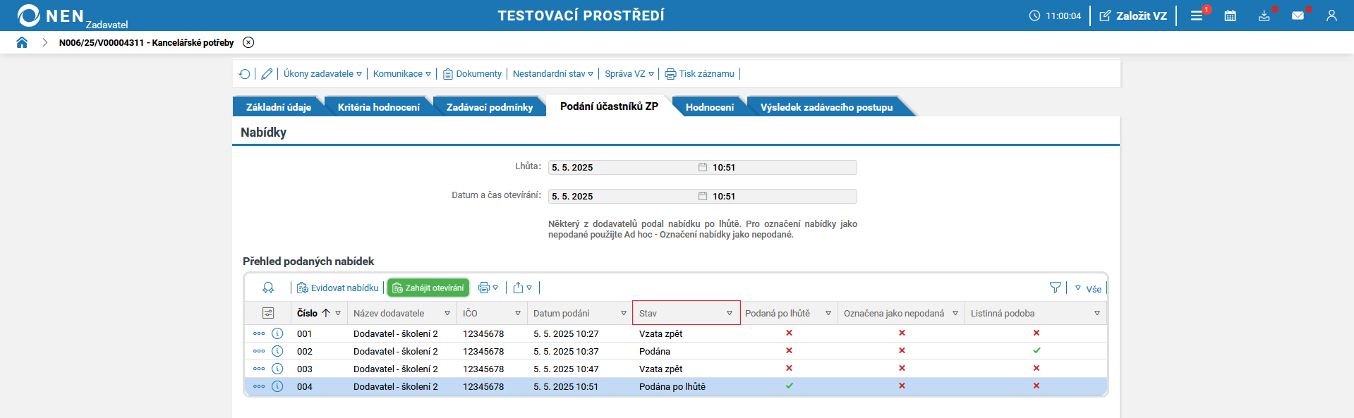
Task: Open the Správa VZ dropdown
Action: tap(629, 74)
